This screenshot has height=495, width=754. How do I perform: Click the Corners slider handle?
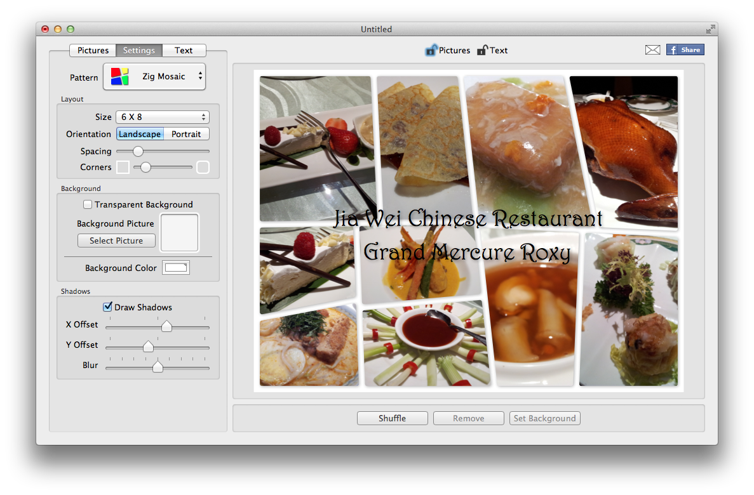coord(145,168)
